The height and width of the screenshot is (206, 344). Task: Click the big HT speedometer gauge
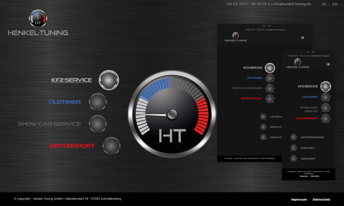(x=172, y=114)
